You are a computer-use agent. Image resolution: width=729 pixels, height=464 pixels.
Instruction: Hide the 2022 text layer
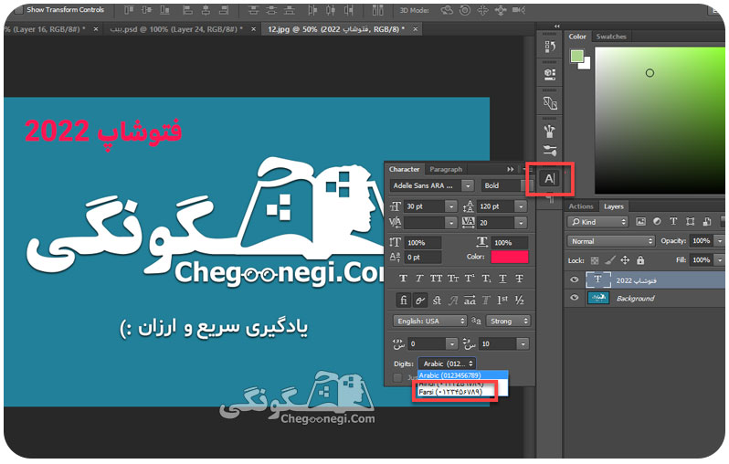575,279
